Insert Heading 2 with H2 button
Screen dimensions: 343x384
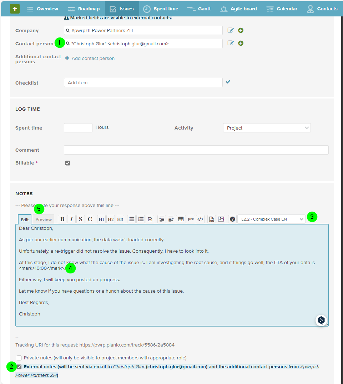tap(111, 219)
